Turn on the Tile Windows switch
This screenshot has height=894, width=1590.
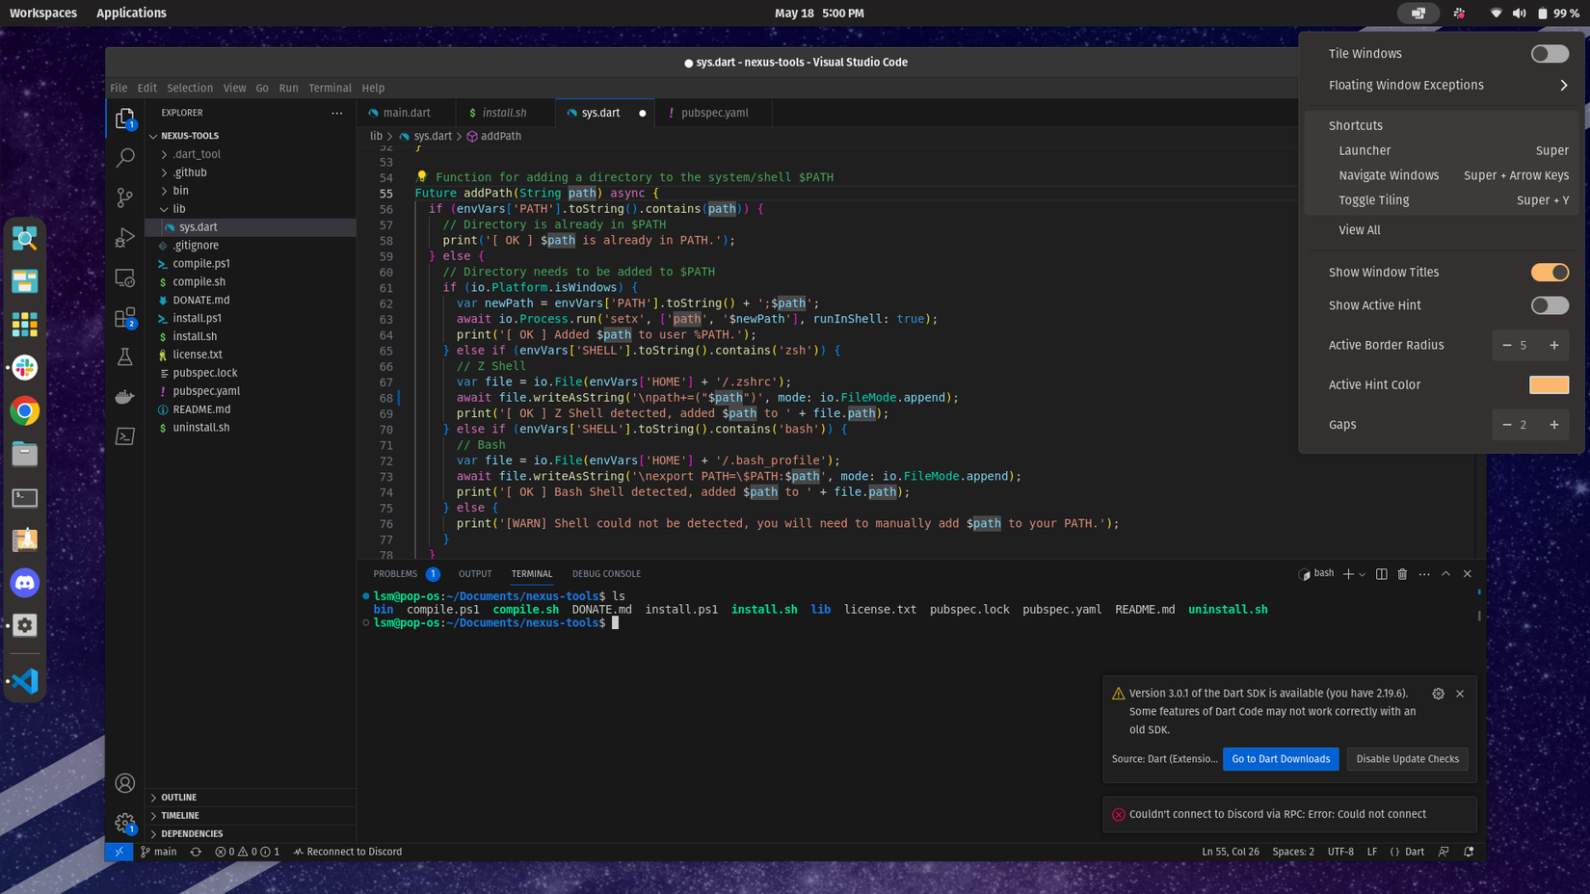(1550, 54)
